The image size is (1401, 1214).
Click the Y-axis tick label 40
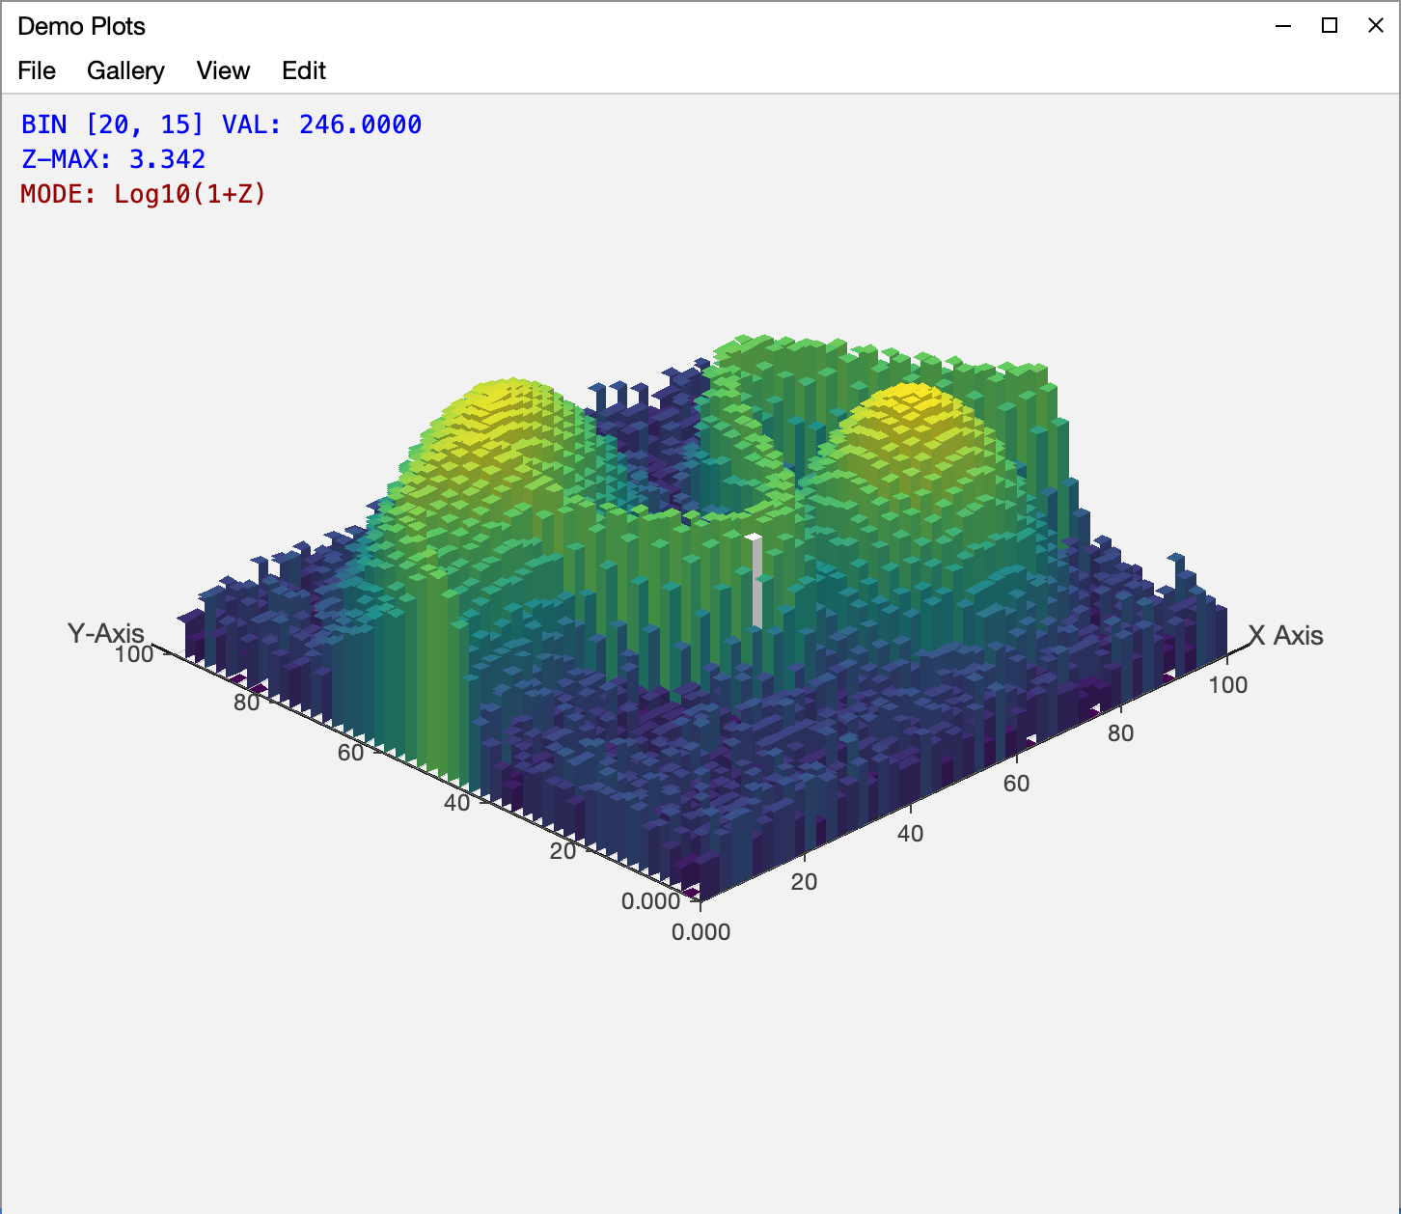tap(456, 803)
